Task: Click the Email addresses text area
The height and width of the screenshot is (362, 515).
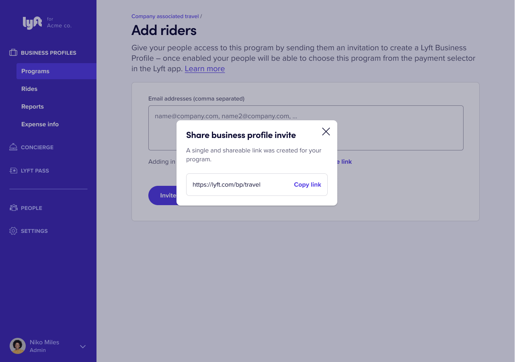Action: tap(306, 128)
